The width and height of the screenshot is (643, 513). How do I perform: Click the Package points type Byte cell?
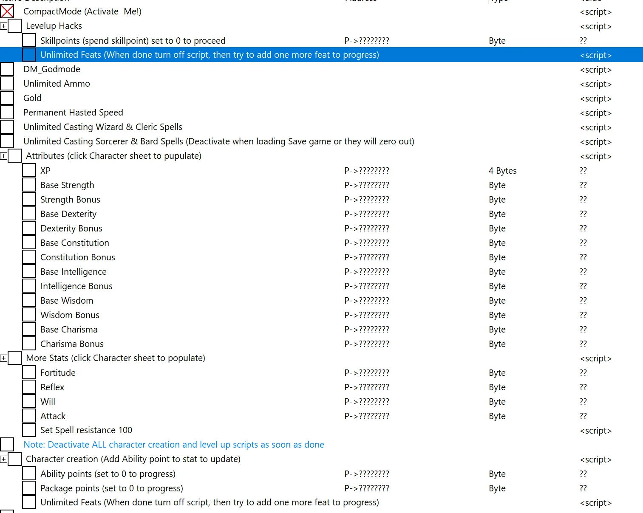497,488
